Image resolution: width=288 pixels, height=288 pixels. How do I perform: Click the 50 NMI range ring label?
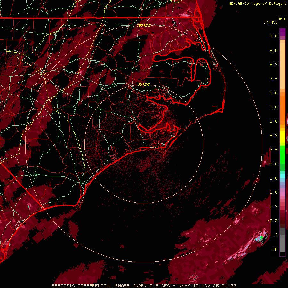point(144,84)
